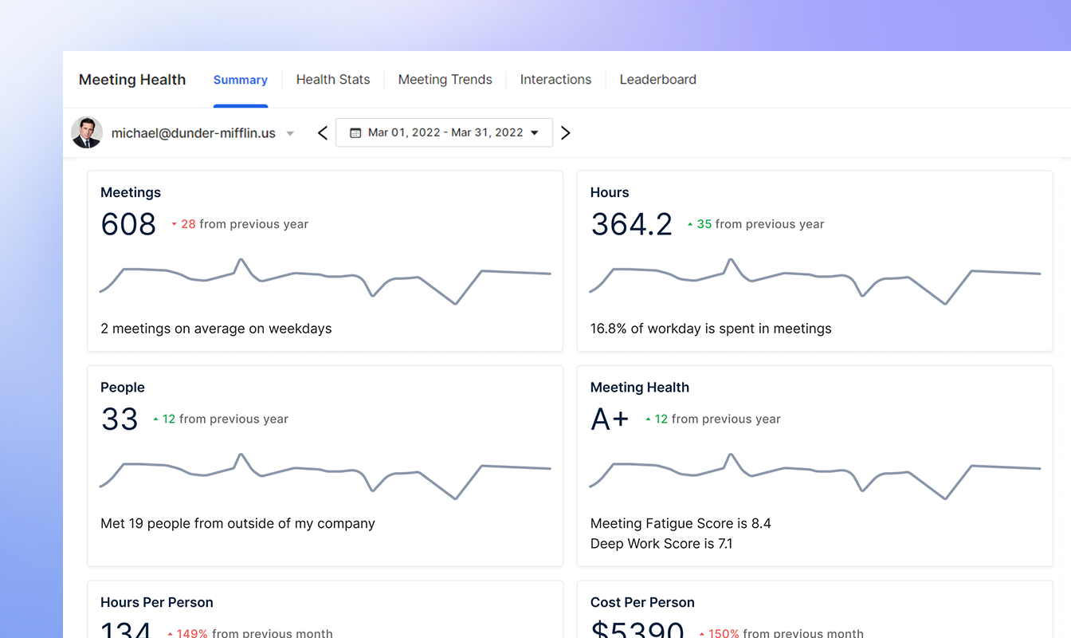Click Michael's profile avatar

86,132
